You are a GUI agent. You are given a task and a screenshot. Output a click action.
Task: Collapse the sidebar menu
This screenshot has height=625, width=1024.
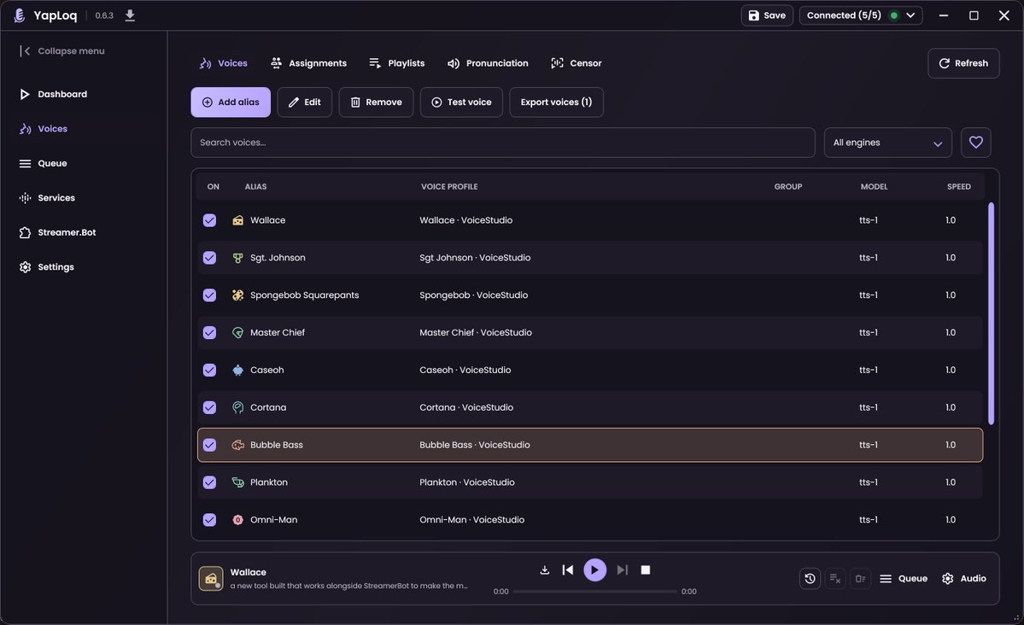pos(62,51)
